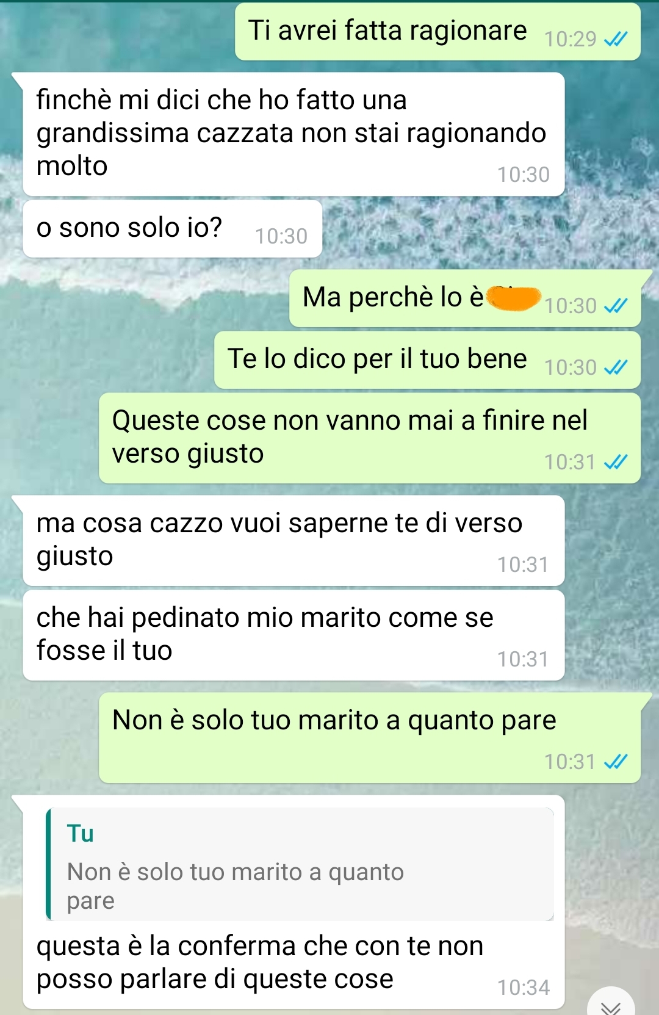659x1015 pixels.
Task: Tap 10:34 timestamp on last message
Action: 524,988
